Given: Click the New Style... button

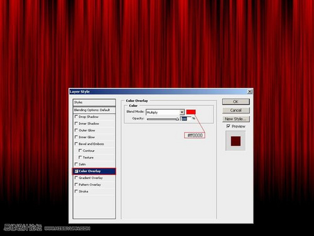Looking at the screenshot, I should (x=235, y=119).
